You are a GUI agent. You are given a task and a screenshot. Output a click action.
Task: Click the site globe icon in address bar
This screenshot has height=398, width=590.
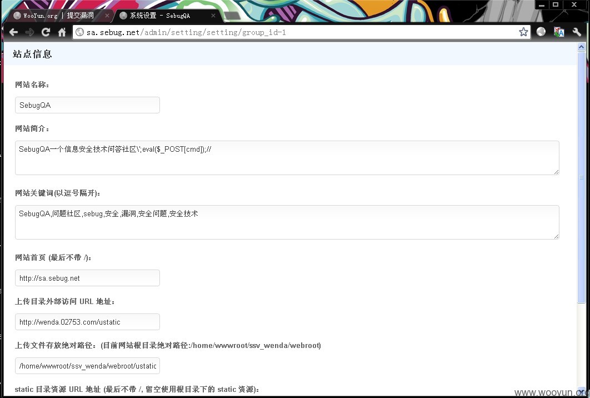tap(80, 32)
